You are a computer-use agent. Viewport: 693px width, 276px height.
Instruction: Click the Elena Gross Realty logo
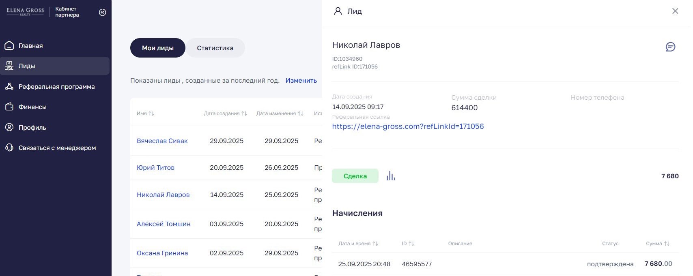pyautogui.click(x=25, y=11)
